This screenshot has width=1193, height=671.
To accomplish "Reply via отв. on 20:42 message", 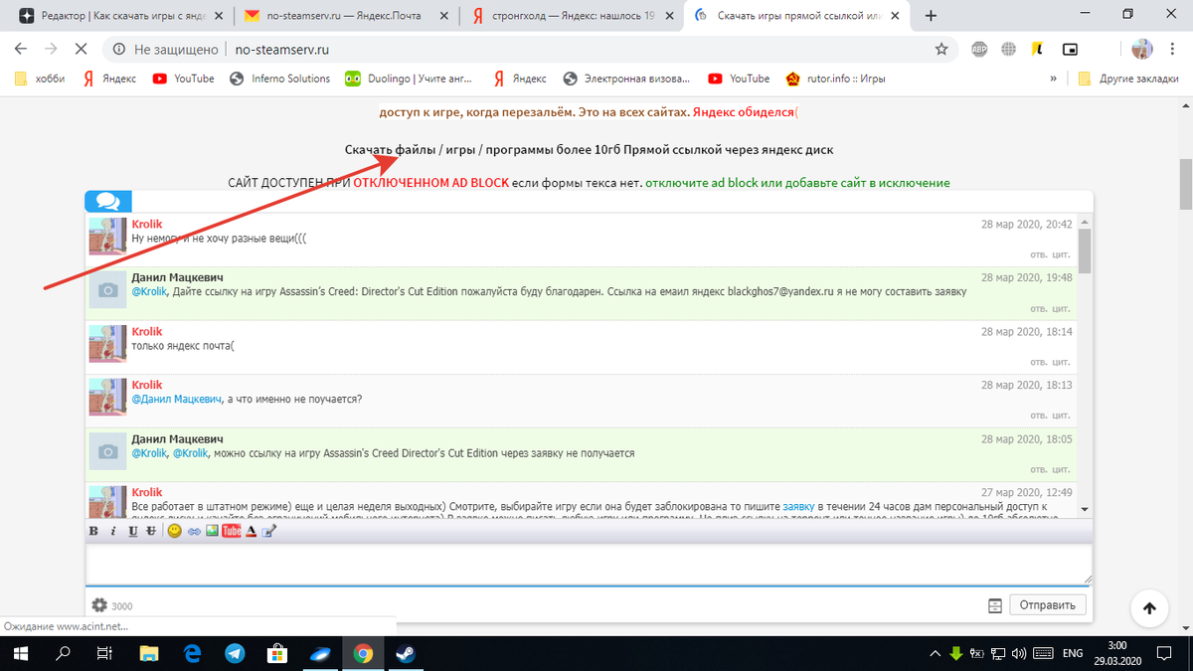I will point(1041,254).
